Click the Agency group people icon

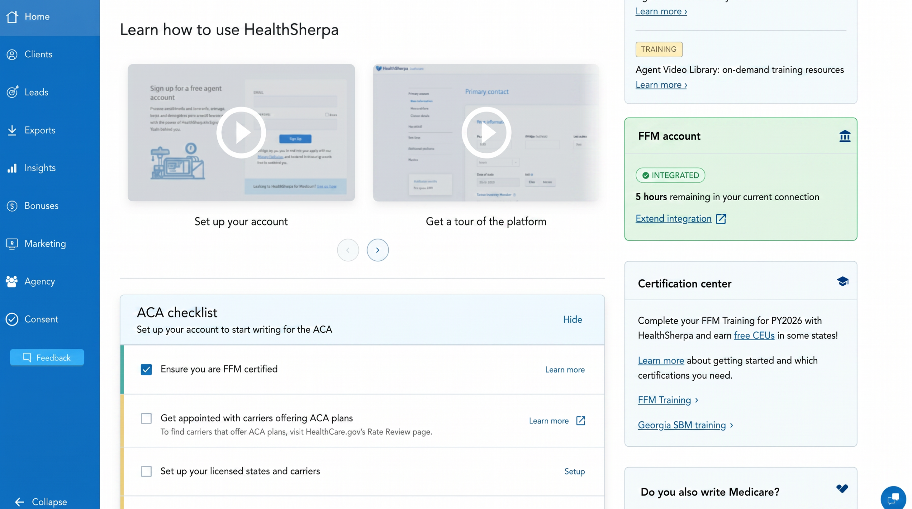pyautogui.click(x=12, y=281)
